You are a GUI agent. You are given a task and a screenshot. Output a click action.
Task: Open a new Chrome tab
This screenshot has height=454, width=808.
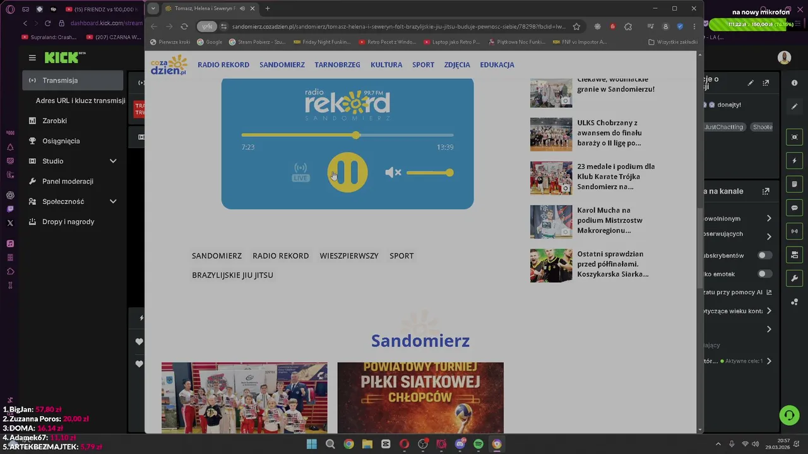(268, 8)
